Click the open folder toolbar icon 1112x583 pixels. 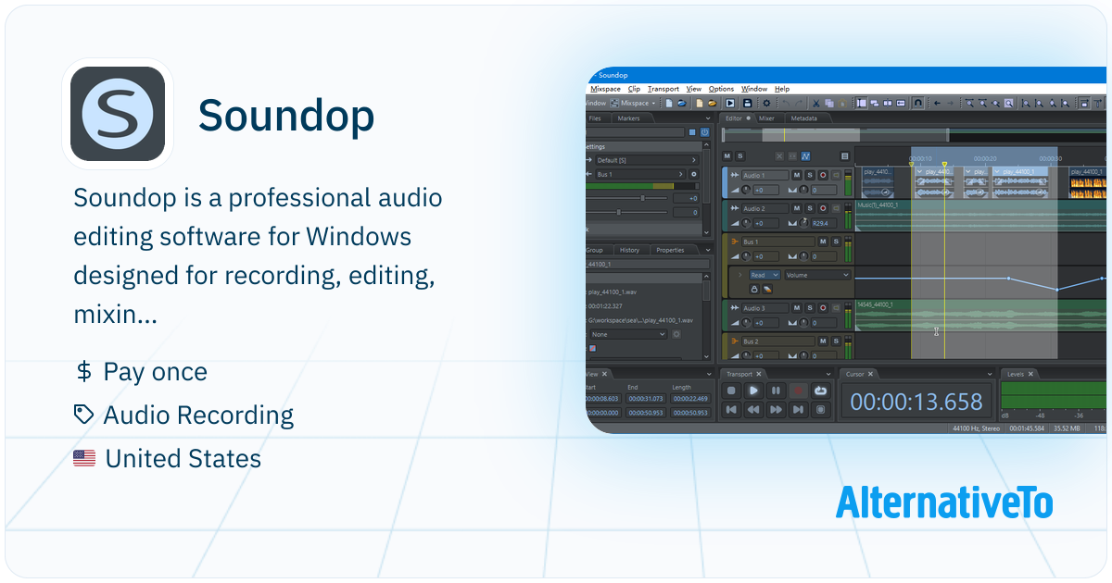(x=712, y=104)
